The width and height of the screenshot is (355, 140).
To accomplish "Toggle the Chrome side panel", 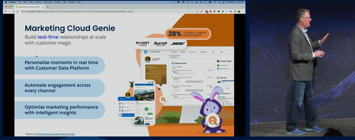I will [235, 11].
